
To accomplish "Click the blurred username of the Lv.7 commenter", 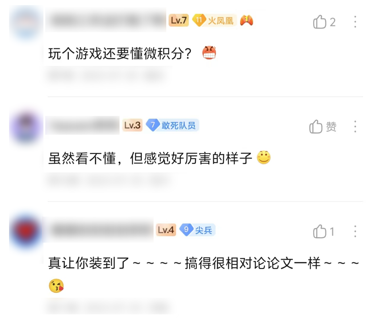I will 106,20.
